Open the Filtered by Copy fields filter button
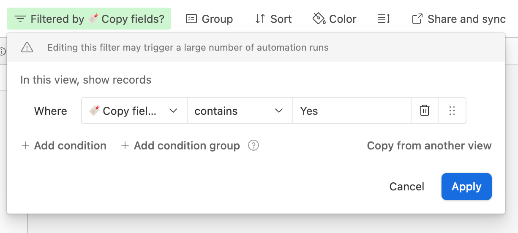This screenshot has height=233, width=518. tap(89, 19)
